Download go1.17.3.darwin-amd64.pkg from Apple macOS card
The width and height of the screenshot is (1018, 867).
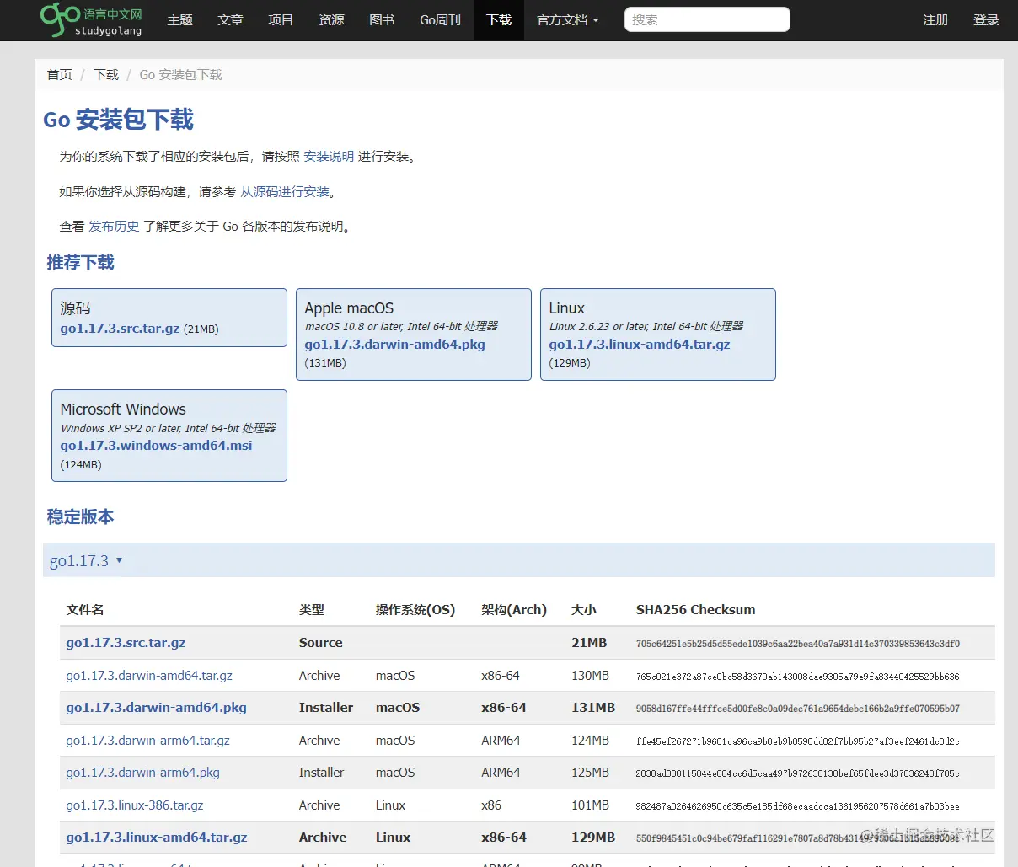tap(394, 345)
